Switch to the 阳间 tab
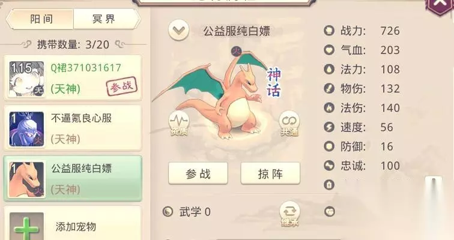 click(x=40, y=19)
